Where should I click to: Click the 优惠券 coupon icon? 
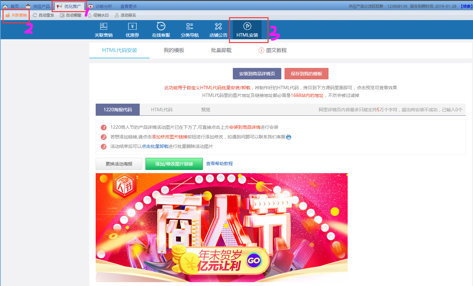click(132, 30)
